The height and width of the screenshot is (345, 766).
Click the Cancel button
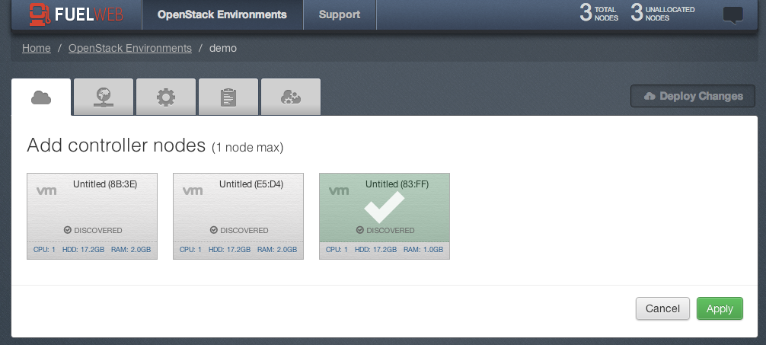[x=662, y=308]
